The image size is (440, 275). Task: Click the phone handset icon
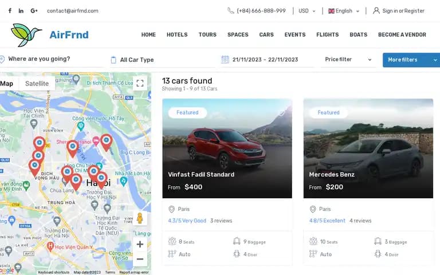(x=231, y=11)
